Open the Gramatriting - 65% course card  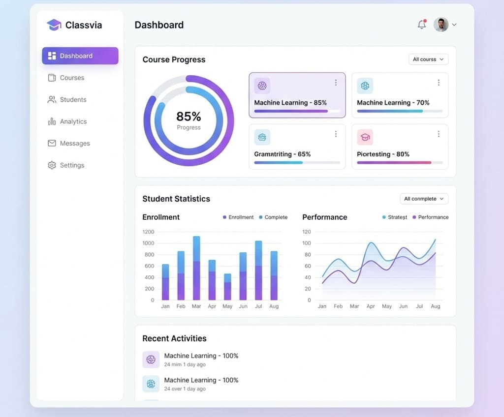point(297,147)
